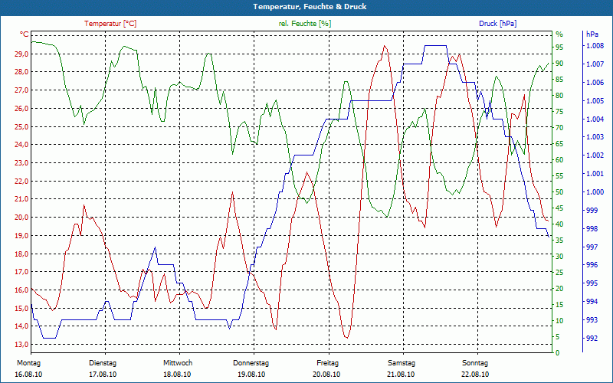
Task: Click the '°C' unit label on the left axis
Action: click(x=25, y=34)
